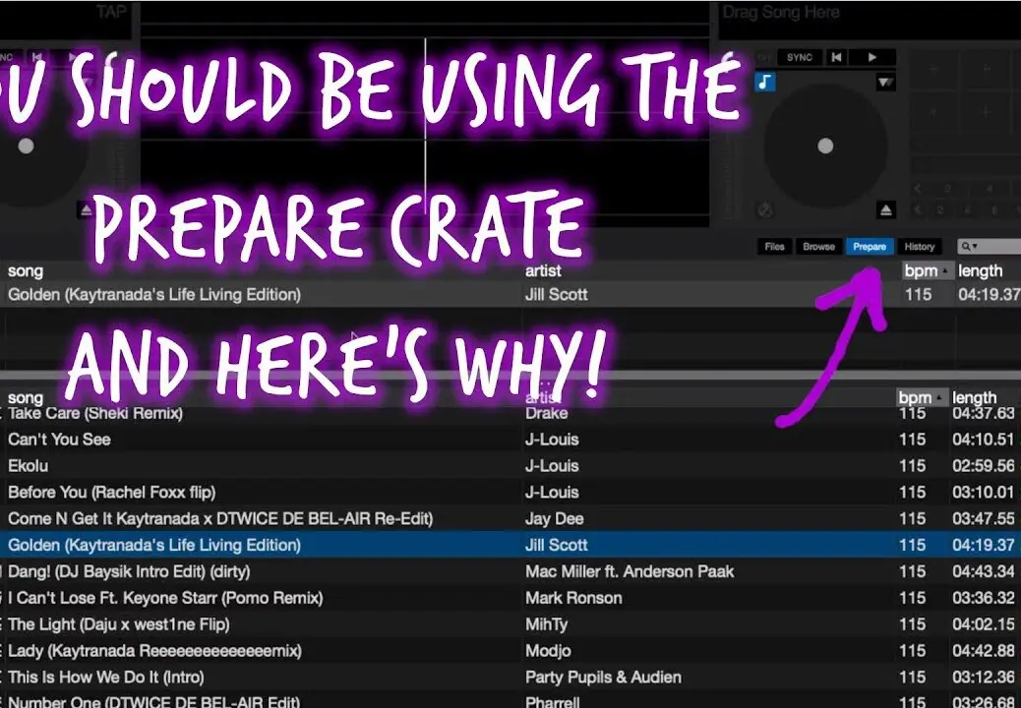The width and height of the screenshot is (1021, 708).
Task: Sort the library list by length
Action: (974, 397)
